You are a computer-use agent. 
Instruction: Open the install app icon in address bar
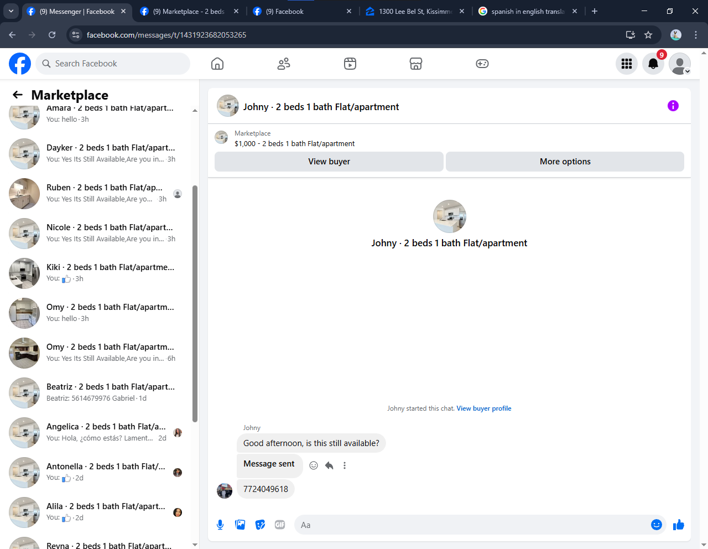[x=631, y=35]
